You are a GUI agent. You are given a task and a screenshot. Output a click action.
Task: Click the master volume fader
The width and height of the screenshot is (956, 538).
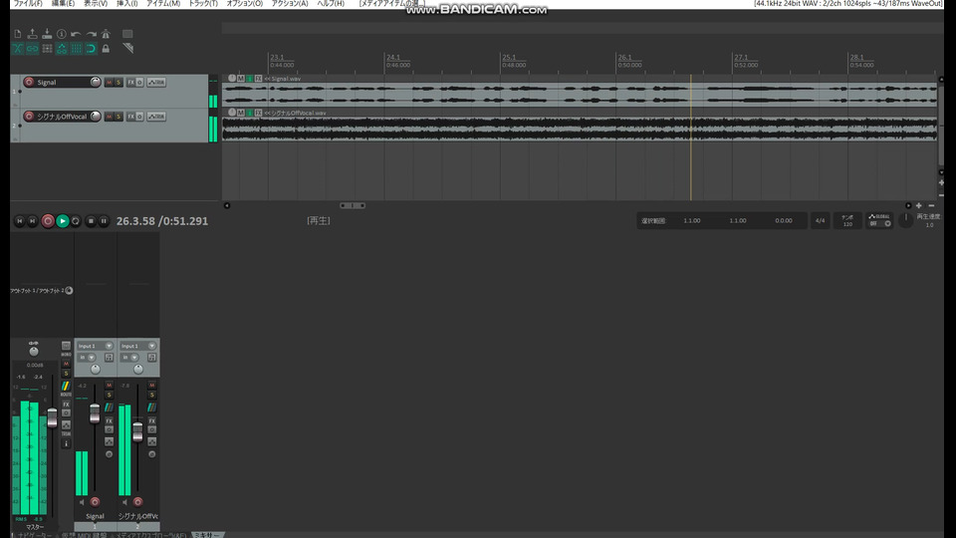(53, 417)
